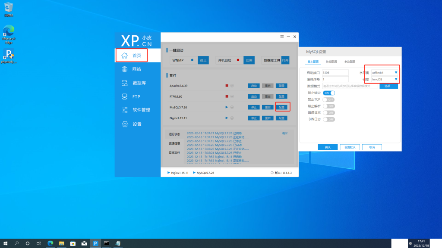Click the Nginx1.15.11 status entry in footer
This screenshot has height=248, width=442.
click(178, 173)
